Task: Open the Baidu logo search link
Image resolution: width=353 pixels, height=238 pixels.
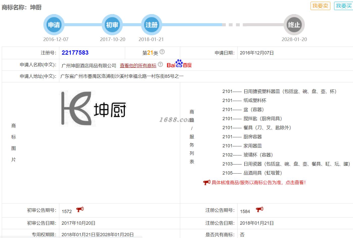Action: coord(179,64)
